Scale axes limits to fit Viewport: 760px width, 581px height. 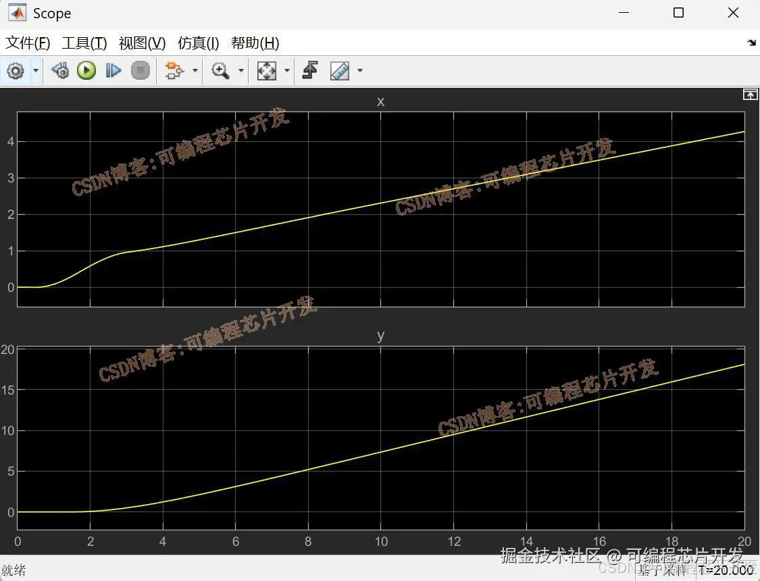(267, 71)
